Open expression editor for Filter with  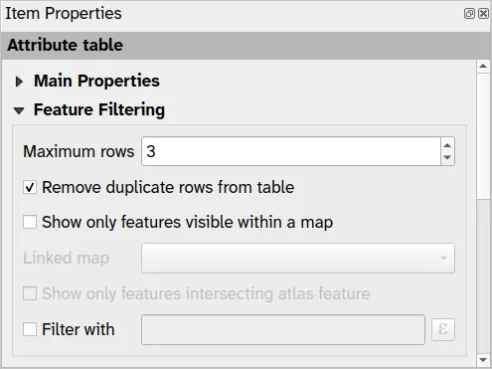(443, 330)
